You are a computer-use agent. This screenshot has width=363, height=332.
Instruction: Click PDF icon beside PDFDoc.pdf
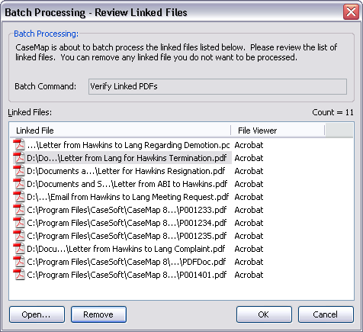(x=19, y=262)
